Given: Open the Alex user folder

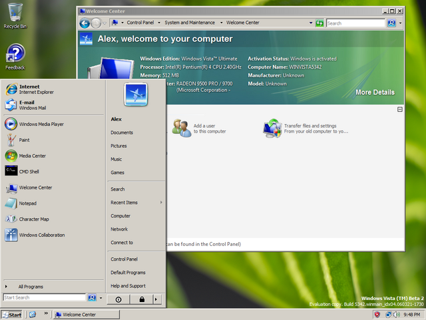Looking at the screenshot, I should point(116,119).
